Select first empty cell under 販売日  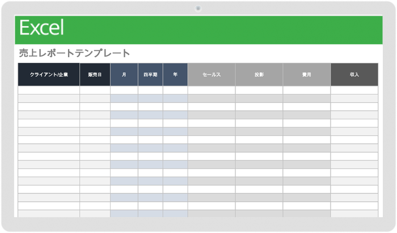coord(95,90)
